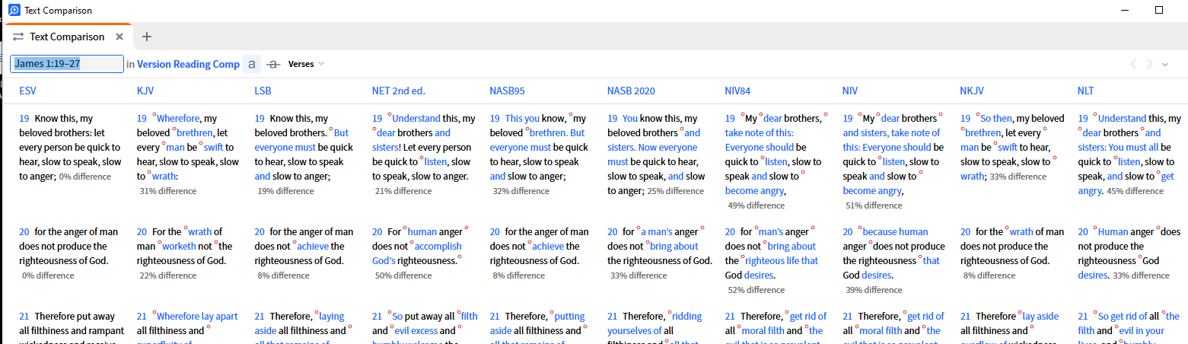Close the Text Comparison tab
Image resolution: width=1188 pixels, height=344 pixels.
point(119,37)
